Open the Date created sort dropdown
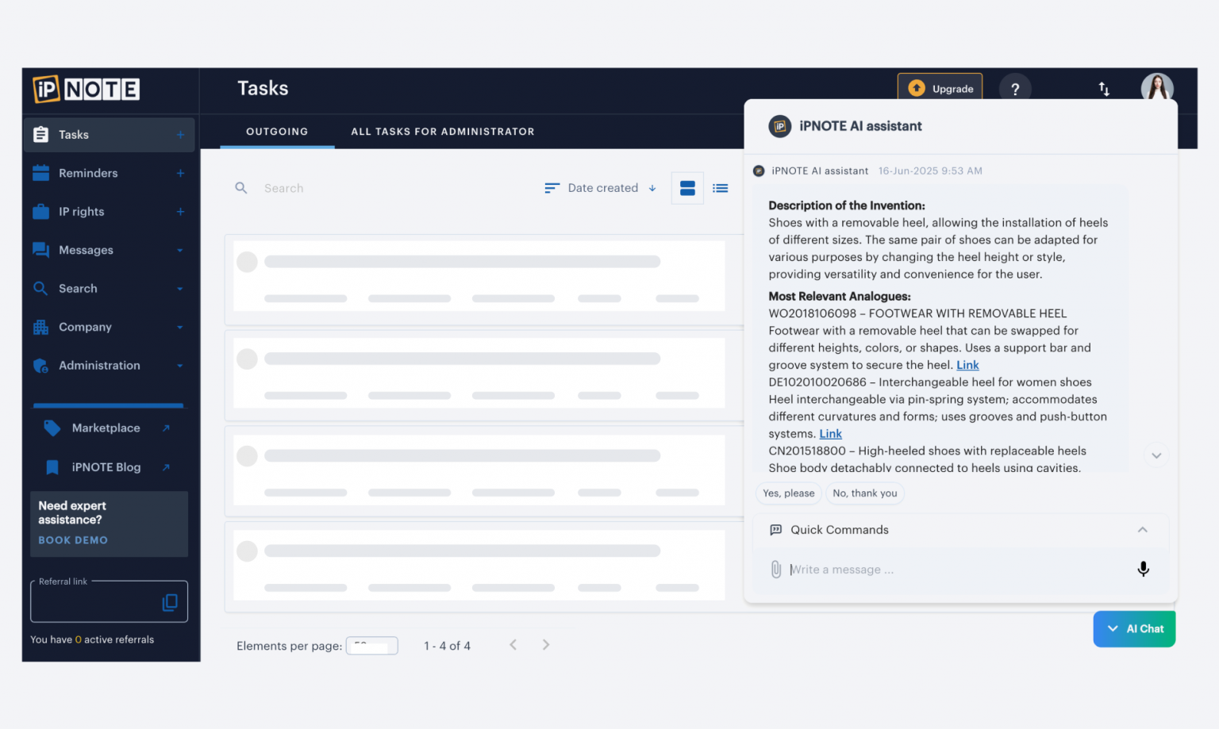The height and width of the screenshot is (729, 1219). click(x=601, y=188)
